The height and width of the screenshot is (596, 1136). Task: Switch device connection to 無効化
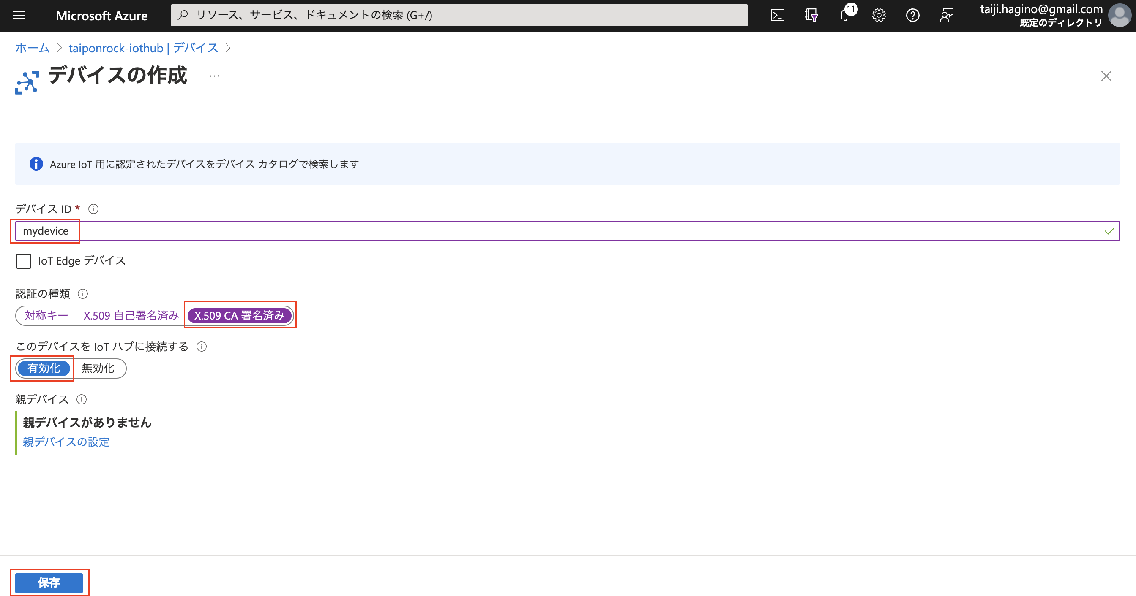click(x=99, y=368)
